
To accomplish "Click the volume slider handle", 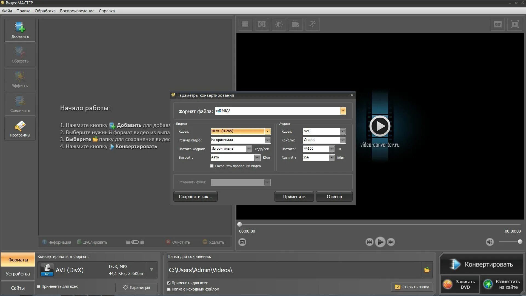I will (520, 242).
